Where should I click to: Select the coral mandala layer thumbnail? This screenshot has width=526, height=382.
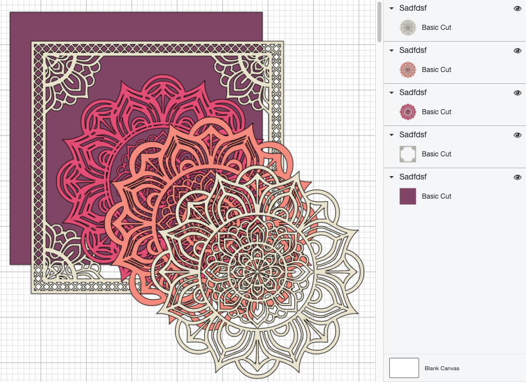click(x=408, y=70)
